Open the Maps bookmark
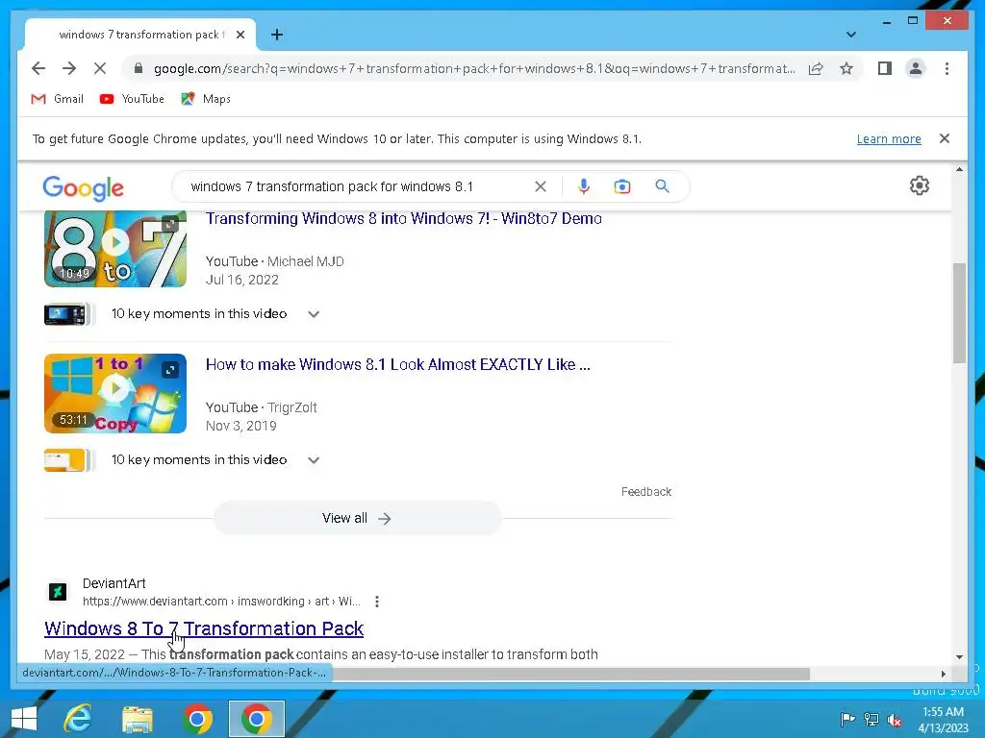This screenshot has height=738, width=985. coord(206,99)
